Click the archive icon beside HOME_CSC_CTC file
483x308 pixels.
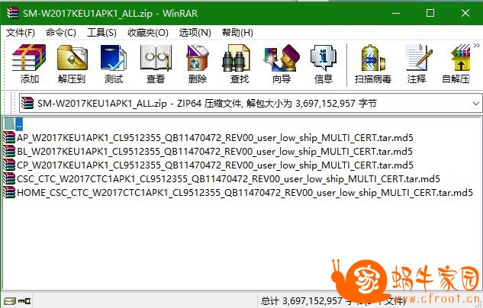tap(9, 193)
